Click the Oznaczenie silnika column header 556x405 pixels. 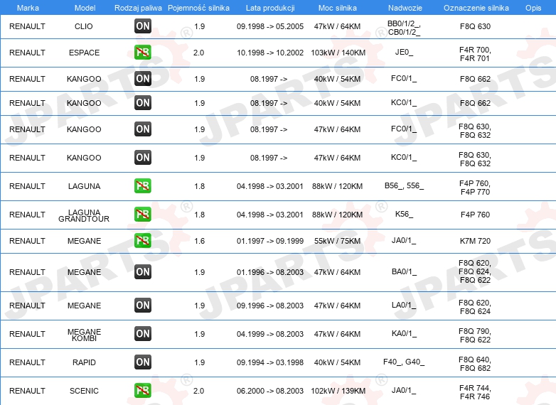click(x=476, y=8)
